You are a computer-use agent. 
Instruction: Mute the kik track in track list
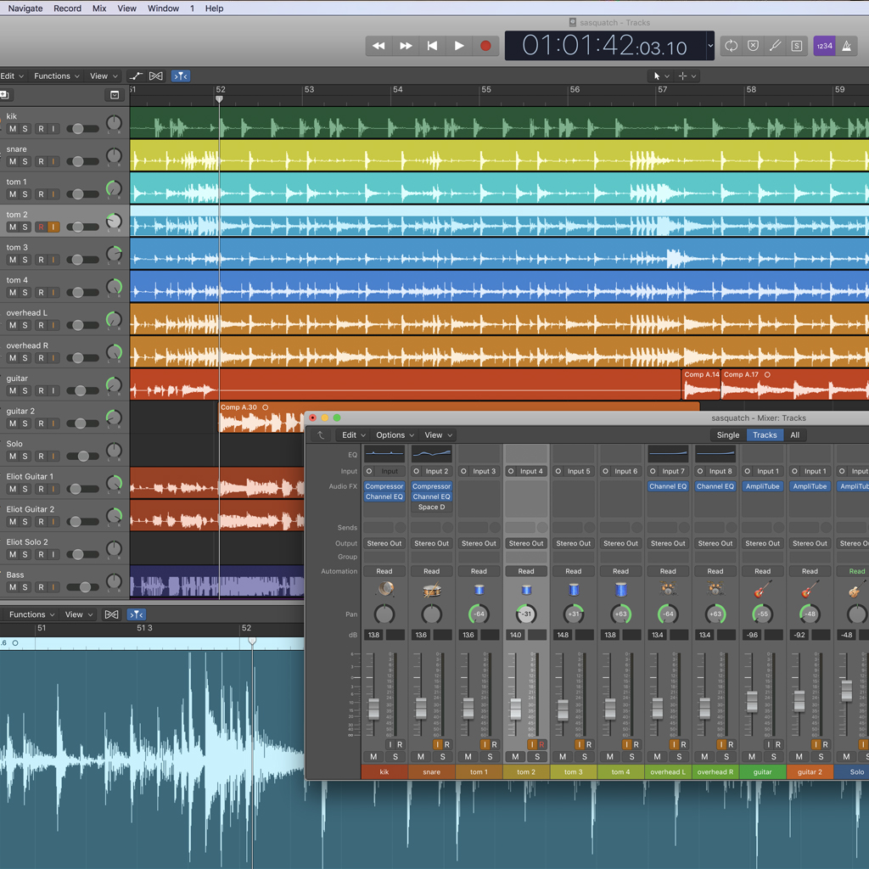click(13, 129)
